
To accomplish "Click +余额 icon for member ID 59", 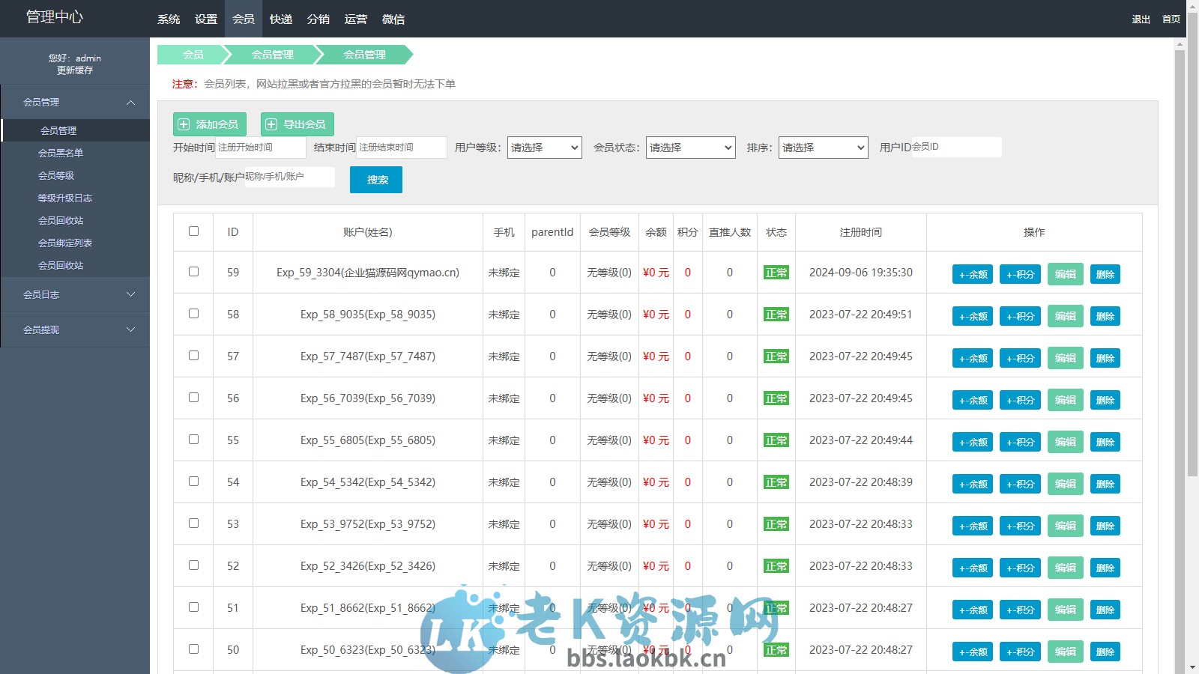I will (972, 274).
